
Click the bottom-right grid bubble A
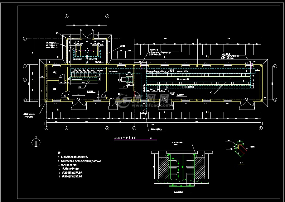click(x=275, y=100)
